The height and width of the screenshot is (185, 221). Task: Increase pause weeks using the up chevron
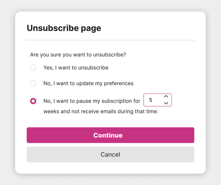pyautogui.click(x=166, y=96)
